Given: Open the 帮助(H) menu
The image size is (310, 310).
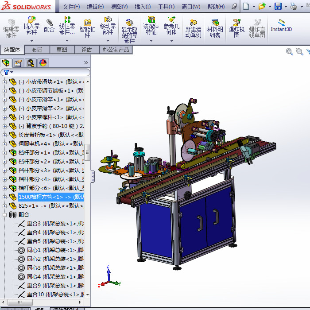Looking at the screenshot, I should 216,7.
